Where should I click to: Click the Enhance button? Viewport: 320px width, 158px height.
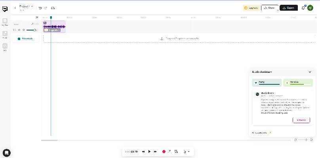point(301,120)
